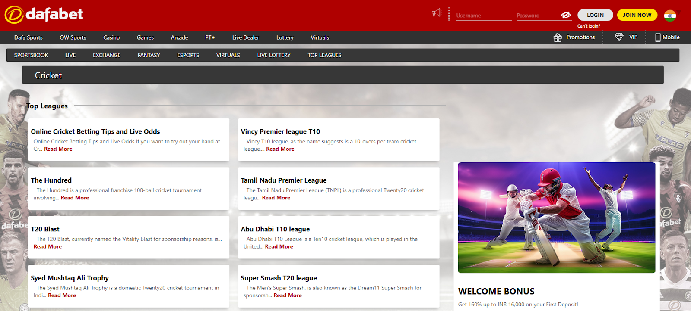Click VIP text link
The height and width of the screenshot is (311, 691).
[x=633, y=37]
